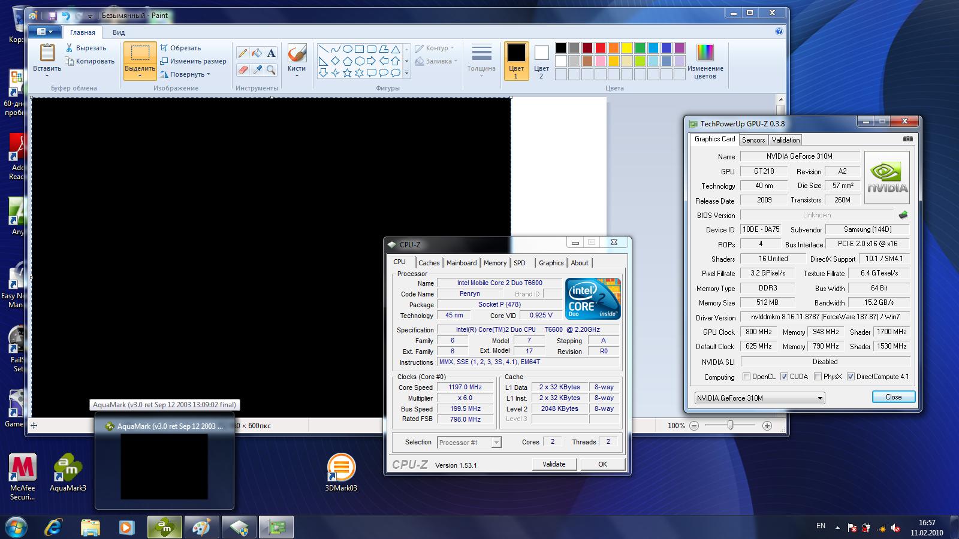Viewport: 959px width, 539px height.
Task: Open the NVIDIA GeForce 310M GPU dropdown
Action: pos(759,398)
